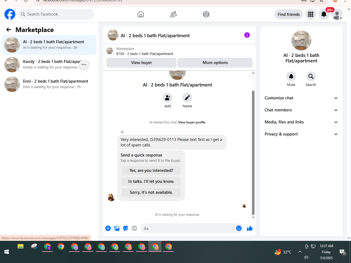
Task: Choose a GIF for the message
Action: [x=134, y=228]
